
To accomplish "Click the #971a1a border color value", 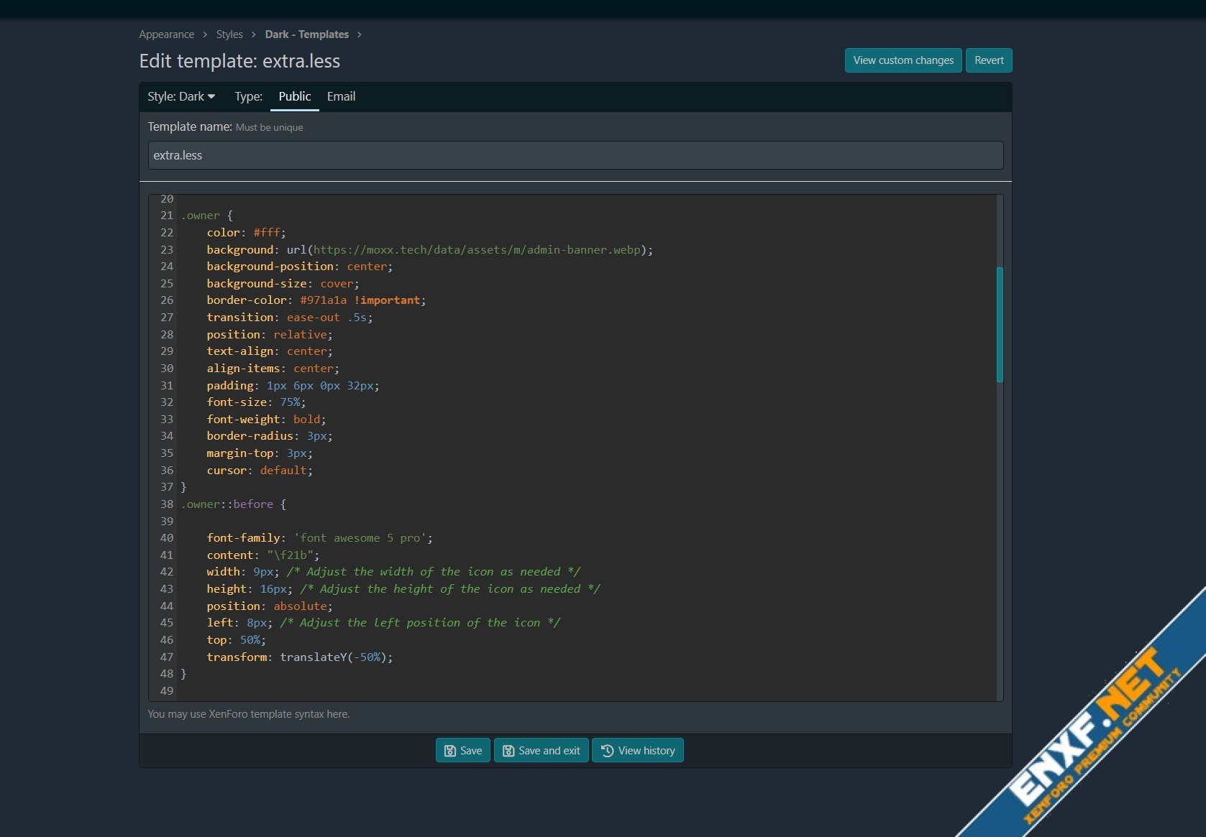I will [x=323, y=300].
